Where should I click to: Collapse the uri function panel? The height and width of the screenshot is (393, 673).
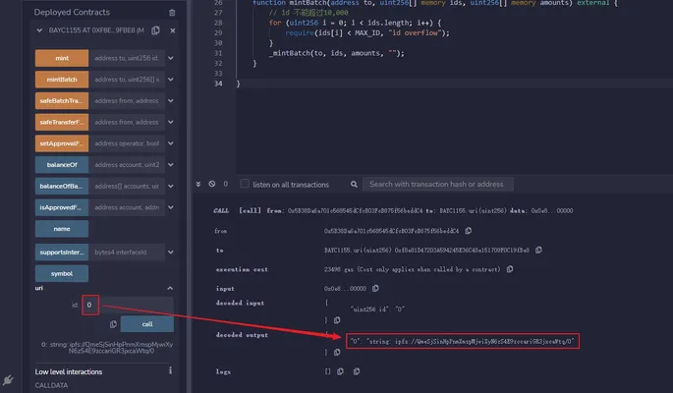pos(170,288)
